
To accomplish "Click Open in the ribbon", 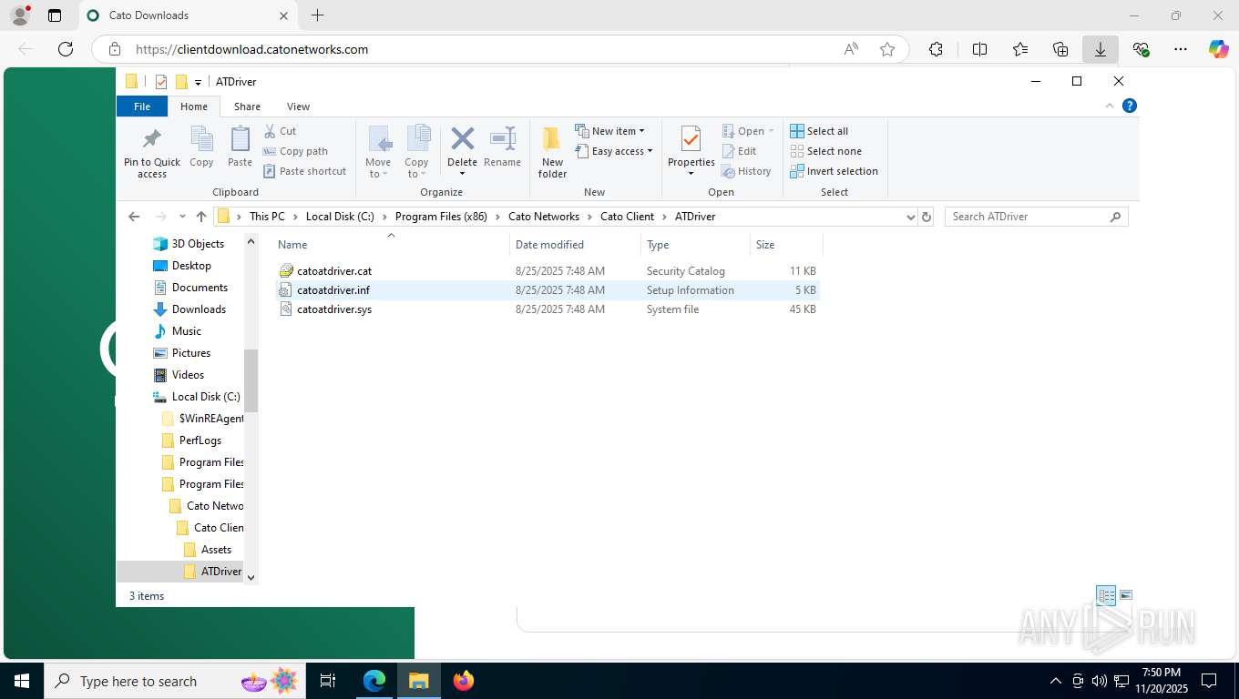I will 748,131.
